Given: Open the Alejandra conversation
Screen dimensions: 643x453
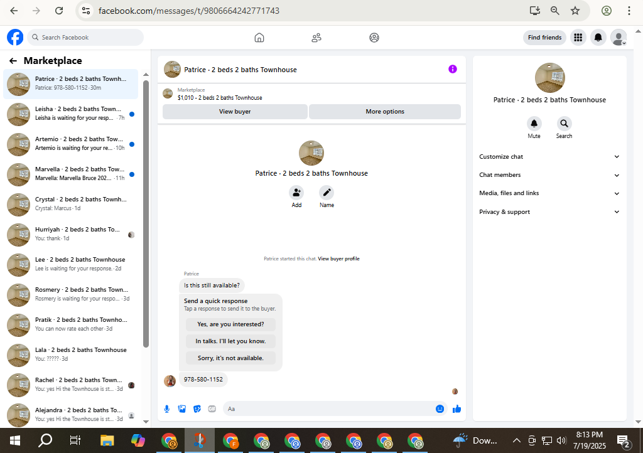Looking at the screenshot, I should coord(70,415).
